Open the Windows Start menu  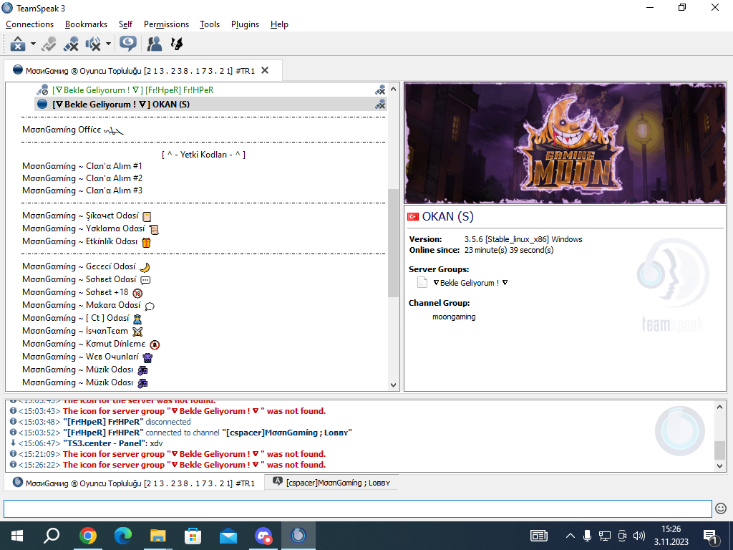tap(17, 536)
